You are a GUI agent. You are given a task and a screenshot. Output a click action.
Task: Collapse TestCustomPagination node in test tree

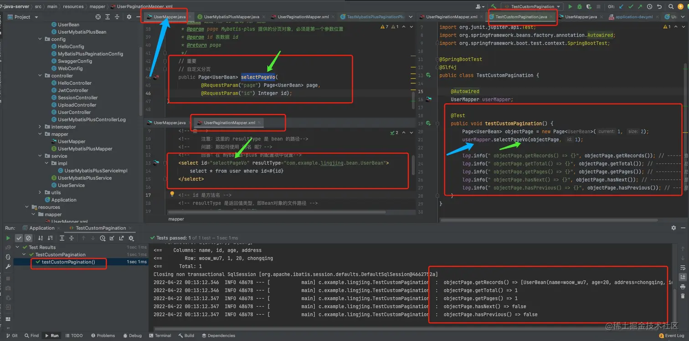pyautogui.click(x=25, y=254)
